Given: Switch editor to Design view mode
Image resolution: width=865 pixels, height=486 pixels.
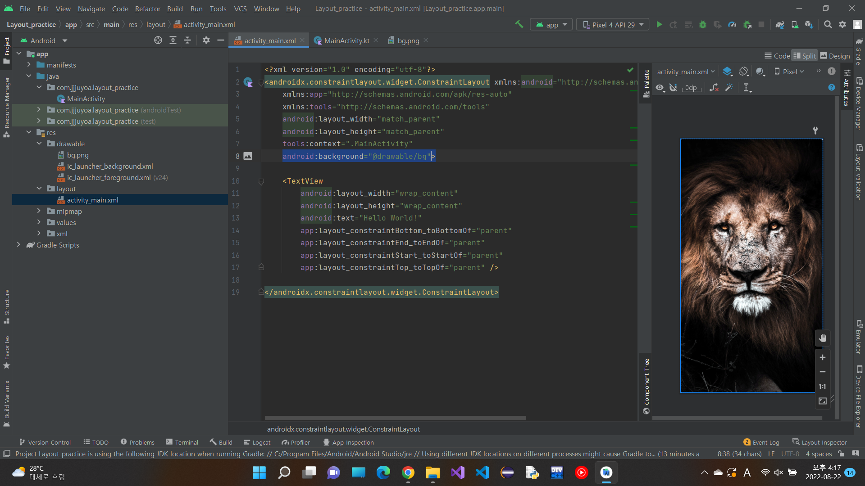Looking at the screenshot, I should (x=835, y=56).
